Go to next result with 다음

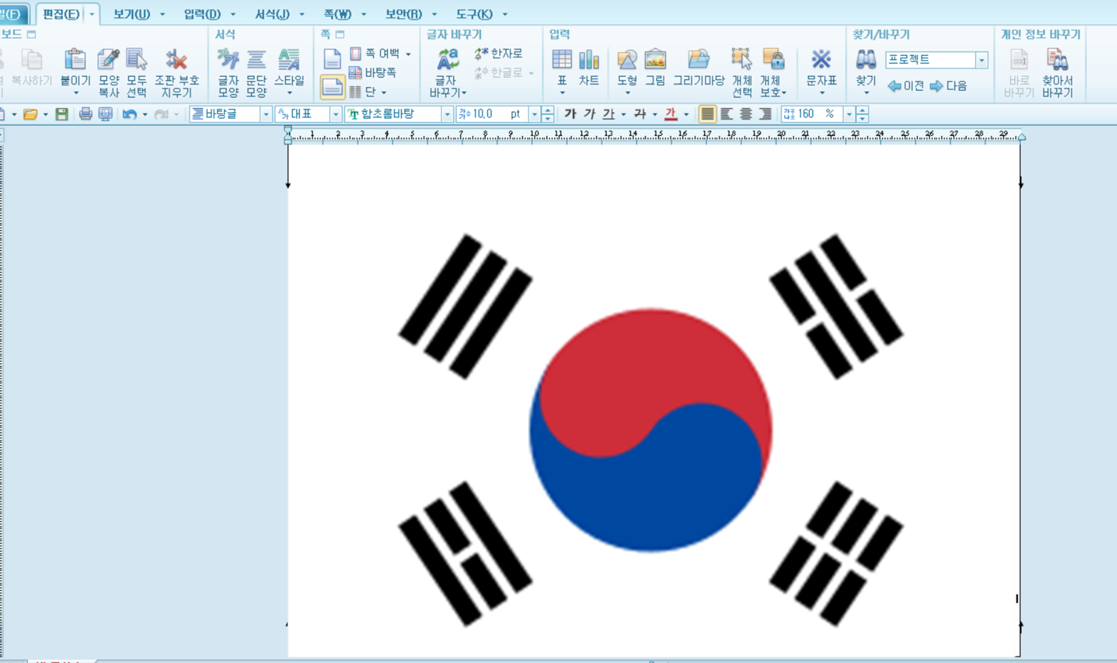pyautogui.click(x=948, y=86)
